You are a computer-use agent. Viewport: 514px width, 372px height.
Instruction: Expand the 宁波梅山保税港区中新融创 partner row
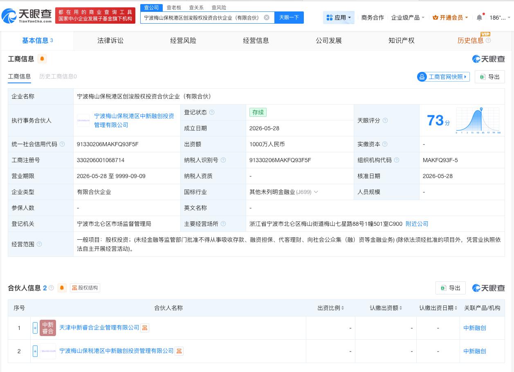click(35, 351)
